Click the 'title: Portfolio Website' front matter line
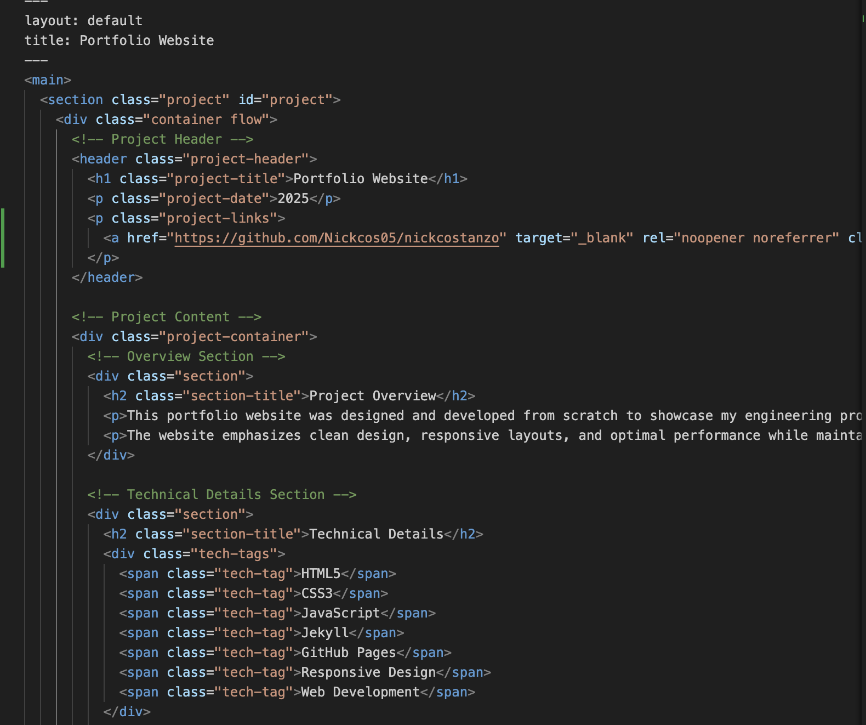 pos(119,41)
